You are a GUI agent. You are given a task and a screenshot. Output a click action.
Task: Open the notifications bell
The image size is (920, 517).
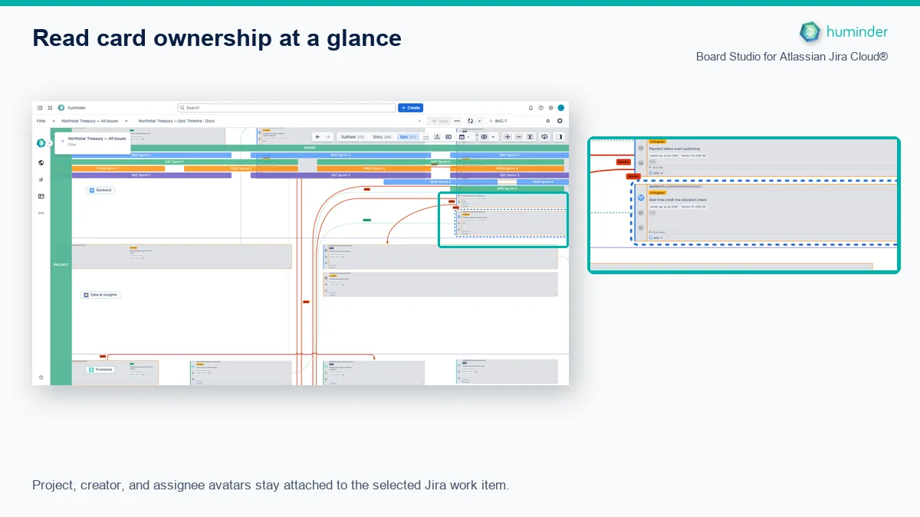click(531, 108)
